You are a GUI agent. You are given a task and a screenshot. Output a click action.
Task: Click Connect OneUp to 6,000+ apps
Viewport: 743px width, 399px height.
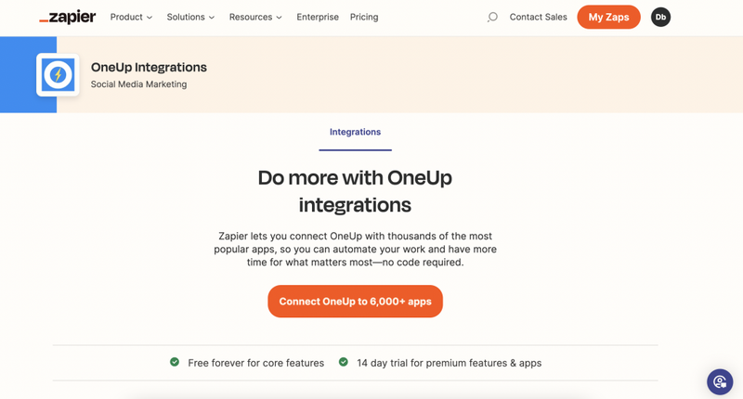(355, 301)
